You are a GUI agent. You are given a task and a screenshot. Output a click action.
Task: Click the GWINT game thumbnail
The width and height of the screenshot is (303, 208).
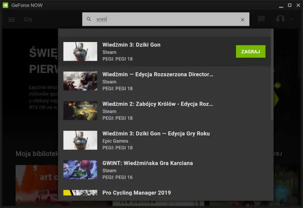[x=80, y=170]
